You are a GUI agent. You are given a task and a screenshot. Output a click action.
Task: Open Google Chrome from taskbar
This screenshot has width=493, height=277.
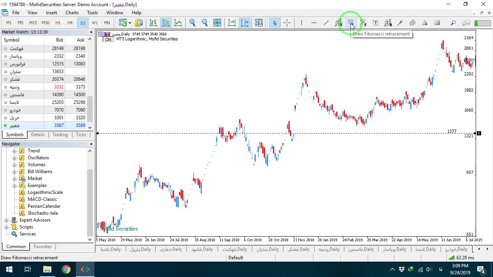coord(66,269)
